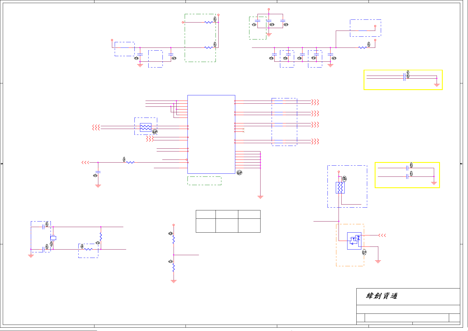Click the GP marker beside the choke
Image resolution: width=468 pixels, height=331 pixels.
(x=155, y=132)
